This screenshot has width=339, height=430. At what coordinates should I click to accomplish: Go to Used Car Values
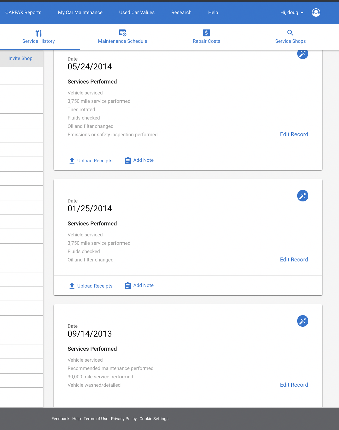coord(137,13)
